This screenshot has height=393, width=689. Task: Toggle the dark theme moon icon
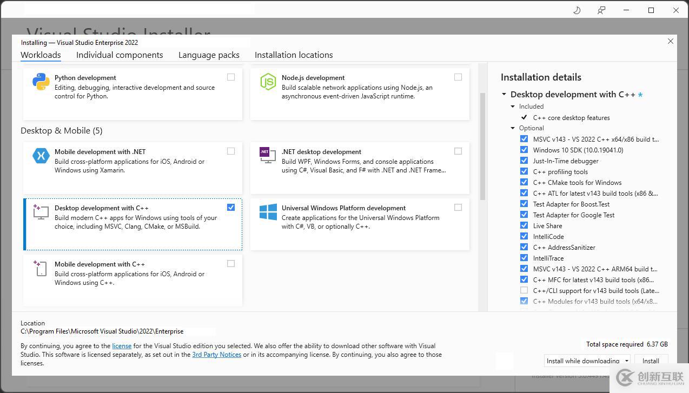[x=577, y=10]
